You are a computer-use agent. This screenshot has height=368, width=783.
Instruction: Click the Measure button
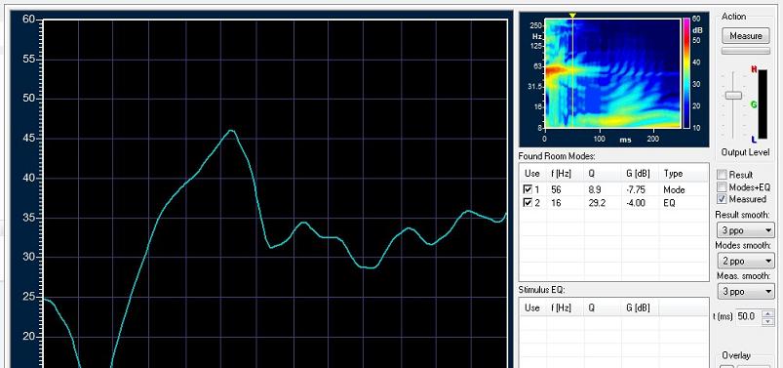[x=746, y=35]
